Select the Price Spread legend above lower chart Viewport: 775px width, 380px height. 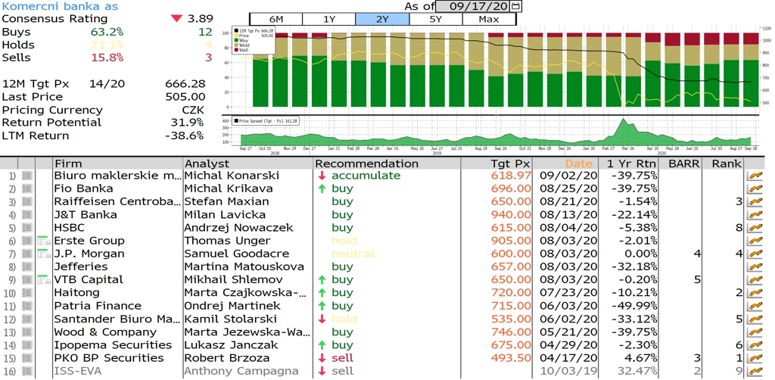tap(266, 120)
